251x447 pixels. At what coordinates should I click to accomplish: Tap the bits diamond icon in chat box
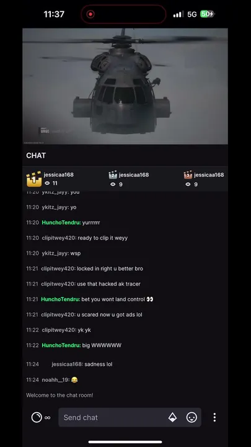172,417
